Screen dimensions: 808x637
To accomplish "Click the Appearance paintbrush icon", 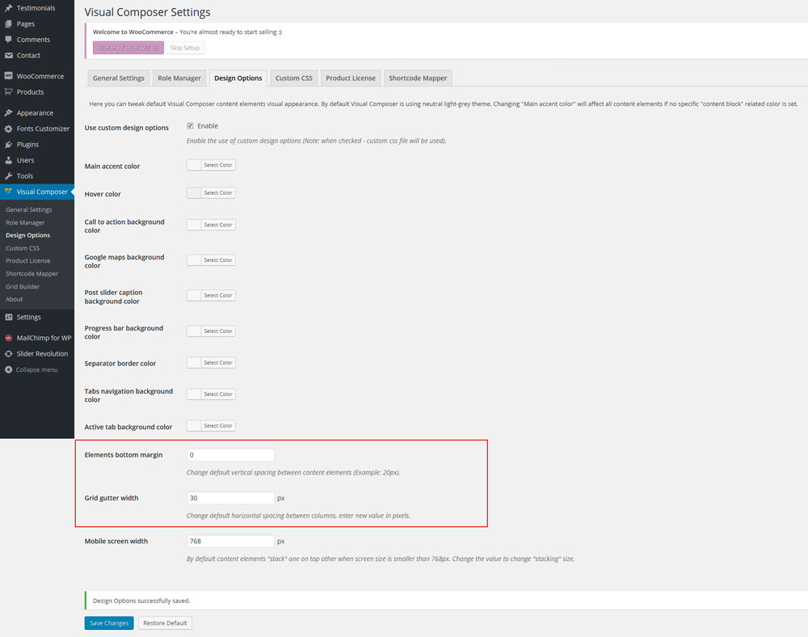I will click(x=8, y=113).
